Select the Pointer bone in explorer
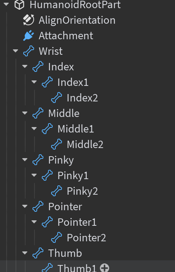Image resolution: width=175 pixels, height=272 pixels. [65, 207]
